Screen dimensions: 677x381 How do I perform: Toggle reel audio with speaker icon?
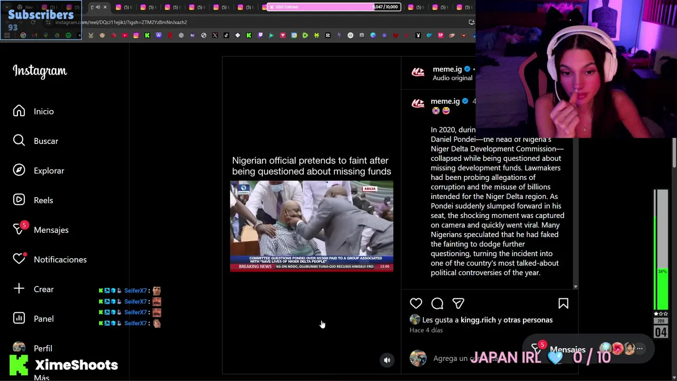coord(387,360)
